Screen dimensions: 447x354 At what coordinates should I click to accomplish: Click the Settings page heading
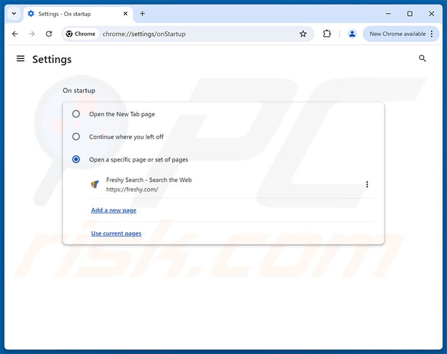pos(52,59)
